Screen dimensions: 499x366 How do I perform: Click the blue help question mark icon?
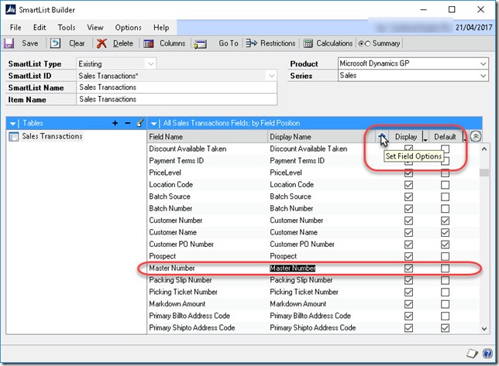pyautogui.click(x=487, y=353)
